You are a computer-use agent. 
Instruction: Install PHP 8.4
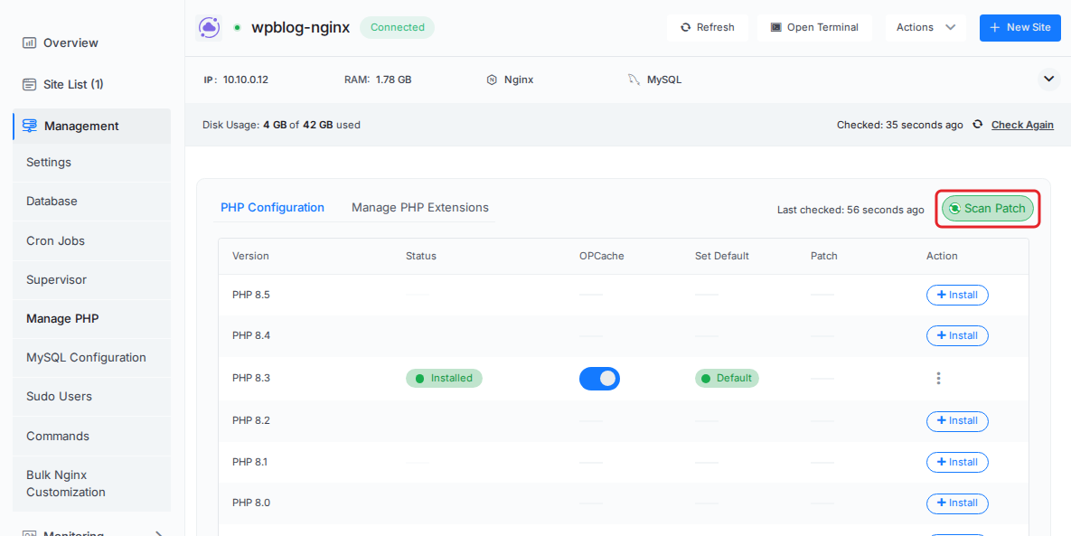click(957, 335)
